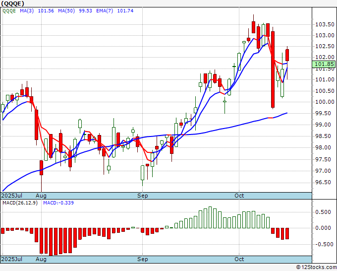Open the 12Stocks.com copyright link
Viewport: 337px width, 271px height.
coord(316,268)
